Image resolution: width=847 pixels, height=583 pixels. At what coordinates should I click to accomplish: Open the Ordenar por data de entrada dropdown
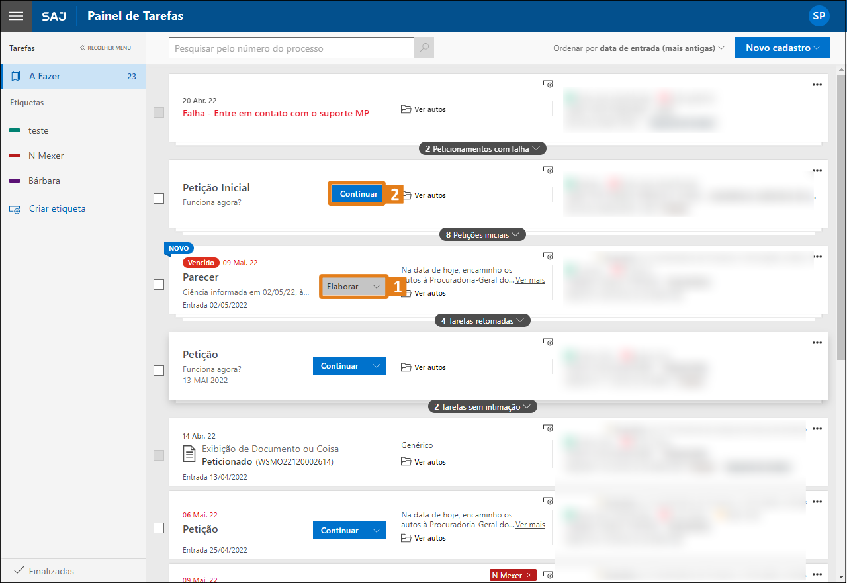tap(639, 48)
